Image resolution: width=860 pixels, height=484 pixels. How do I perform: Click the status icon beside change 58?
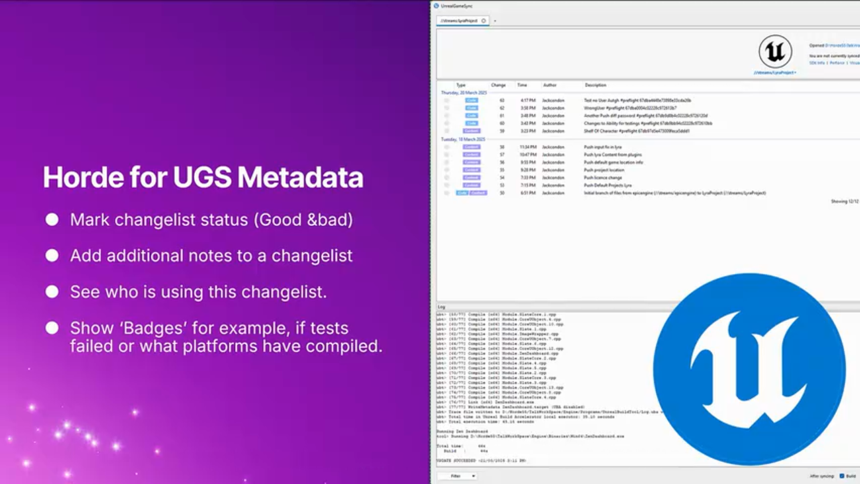(x=447, y=147)
